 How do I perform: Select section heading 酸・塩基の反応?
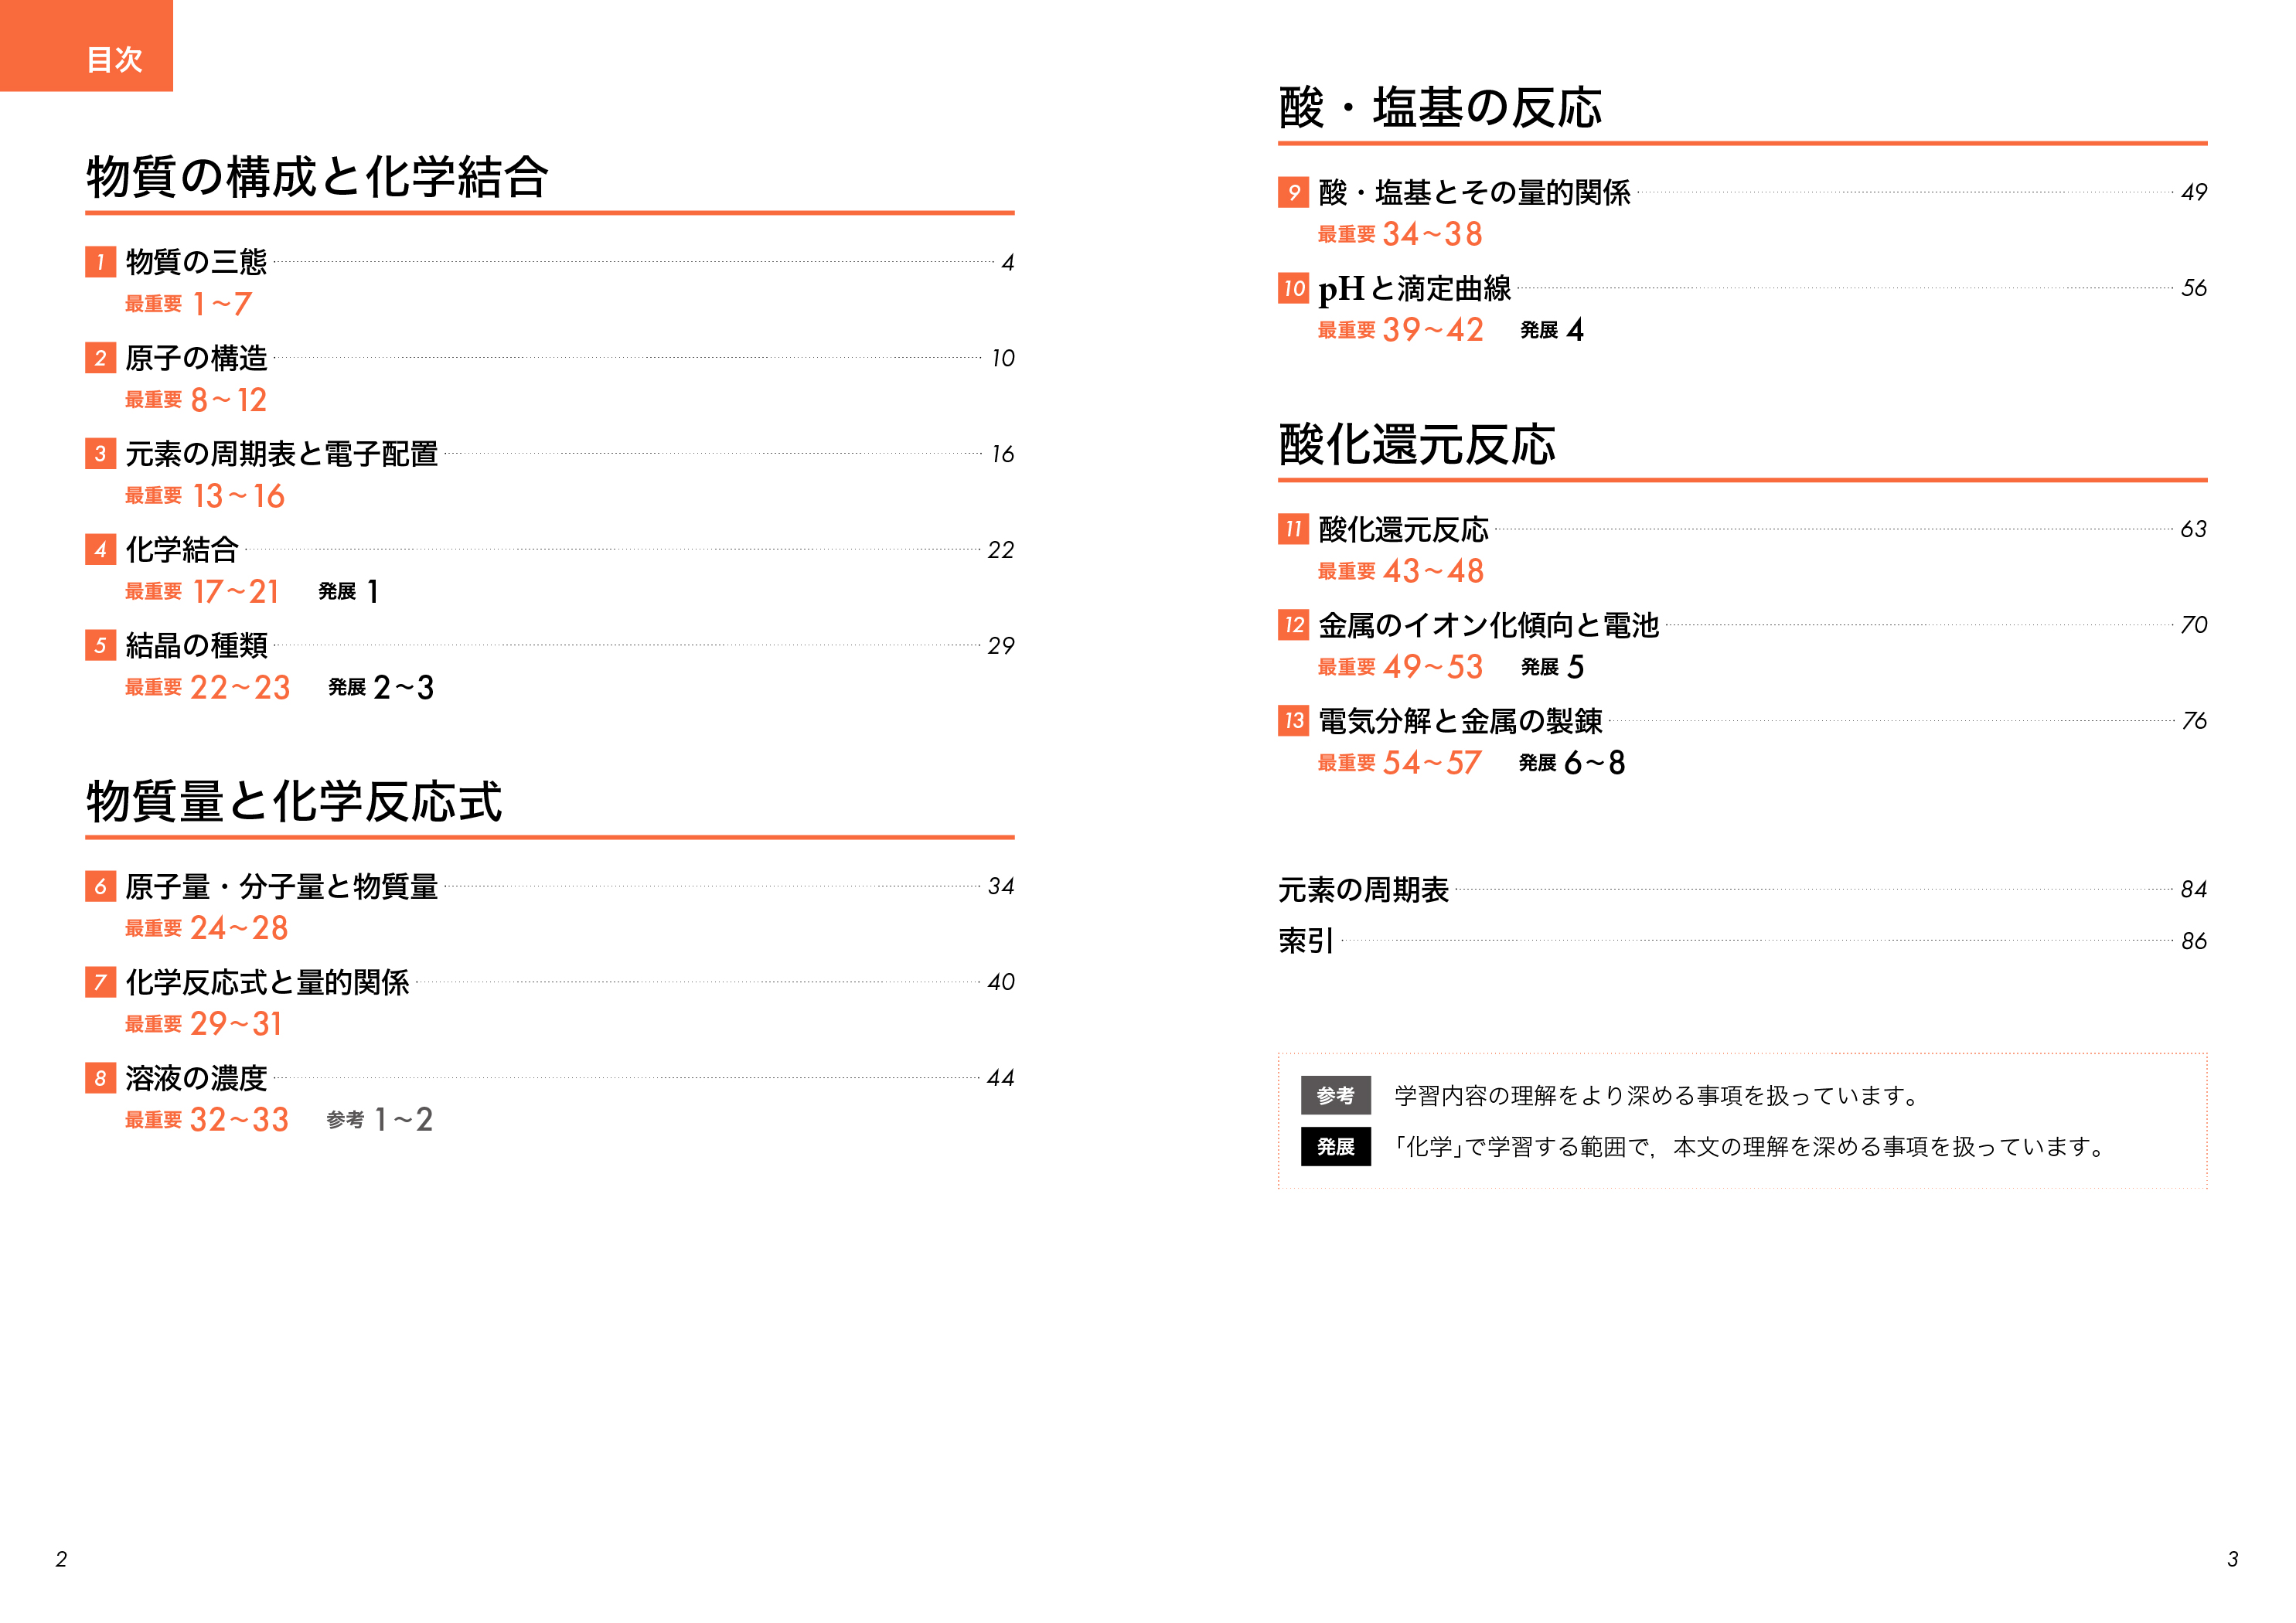point(1440,108)
